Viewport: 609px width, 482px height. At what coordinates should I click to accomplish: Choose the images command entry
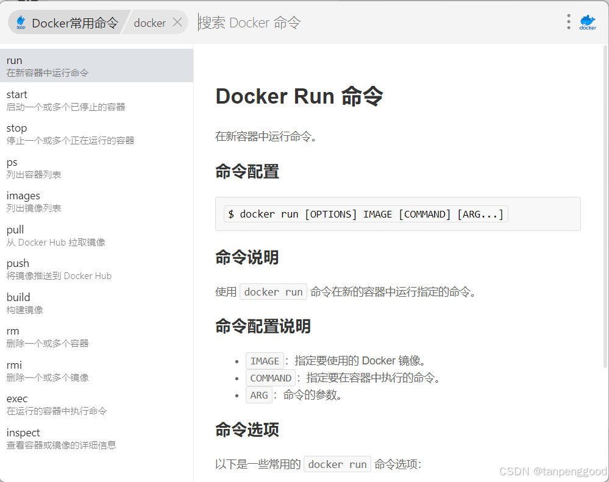(x=97, y=201)
